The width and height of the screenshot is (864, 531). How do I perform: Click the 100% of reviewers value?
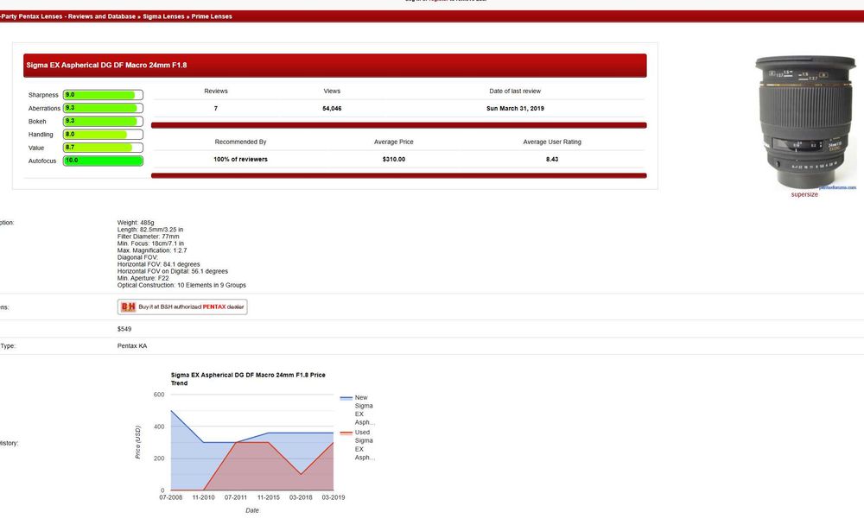241,159
